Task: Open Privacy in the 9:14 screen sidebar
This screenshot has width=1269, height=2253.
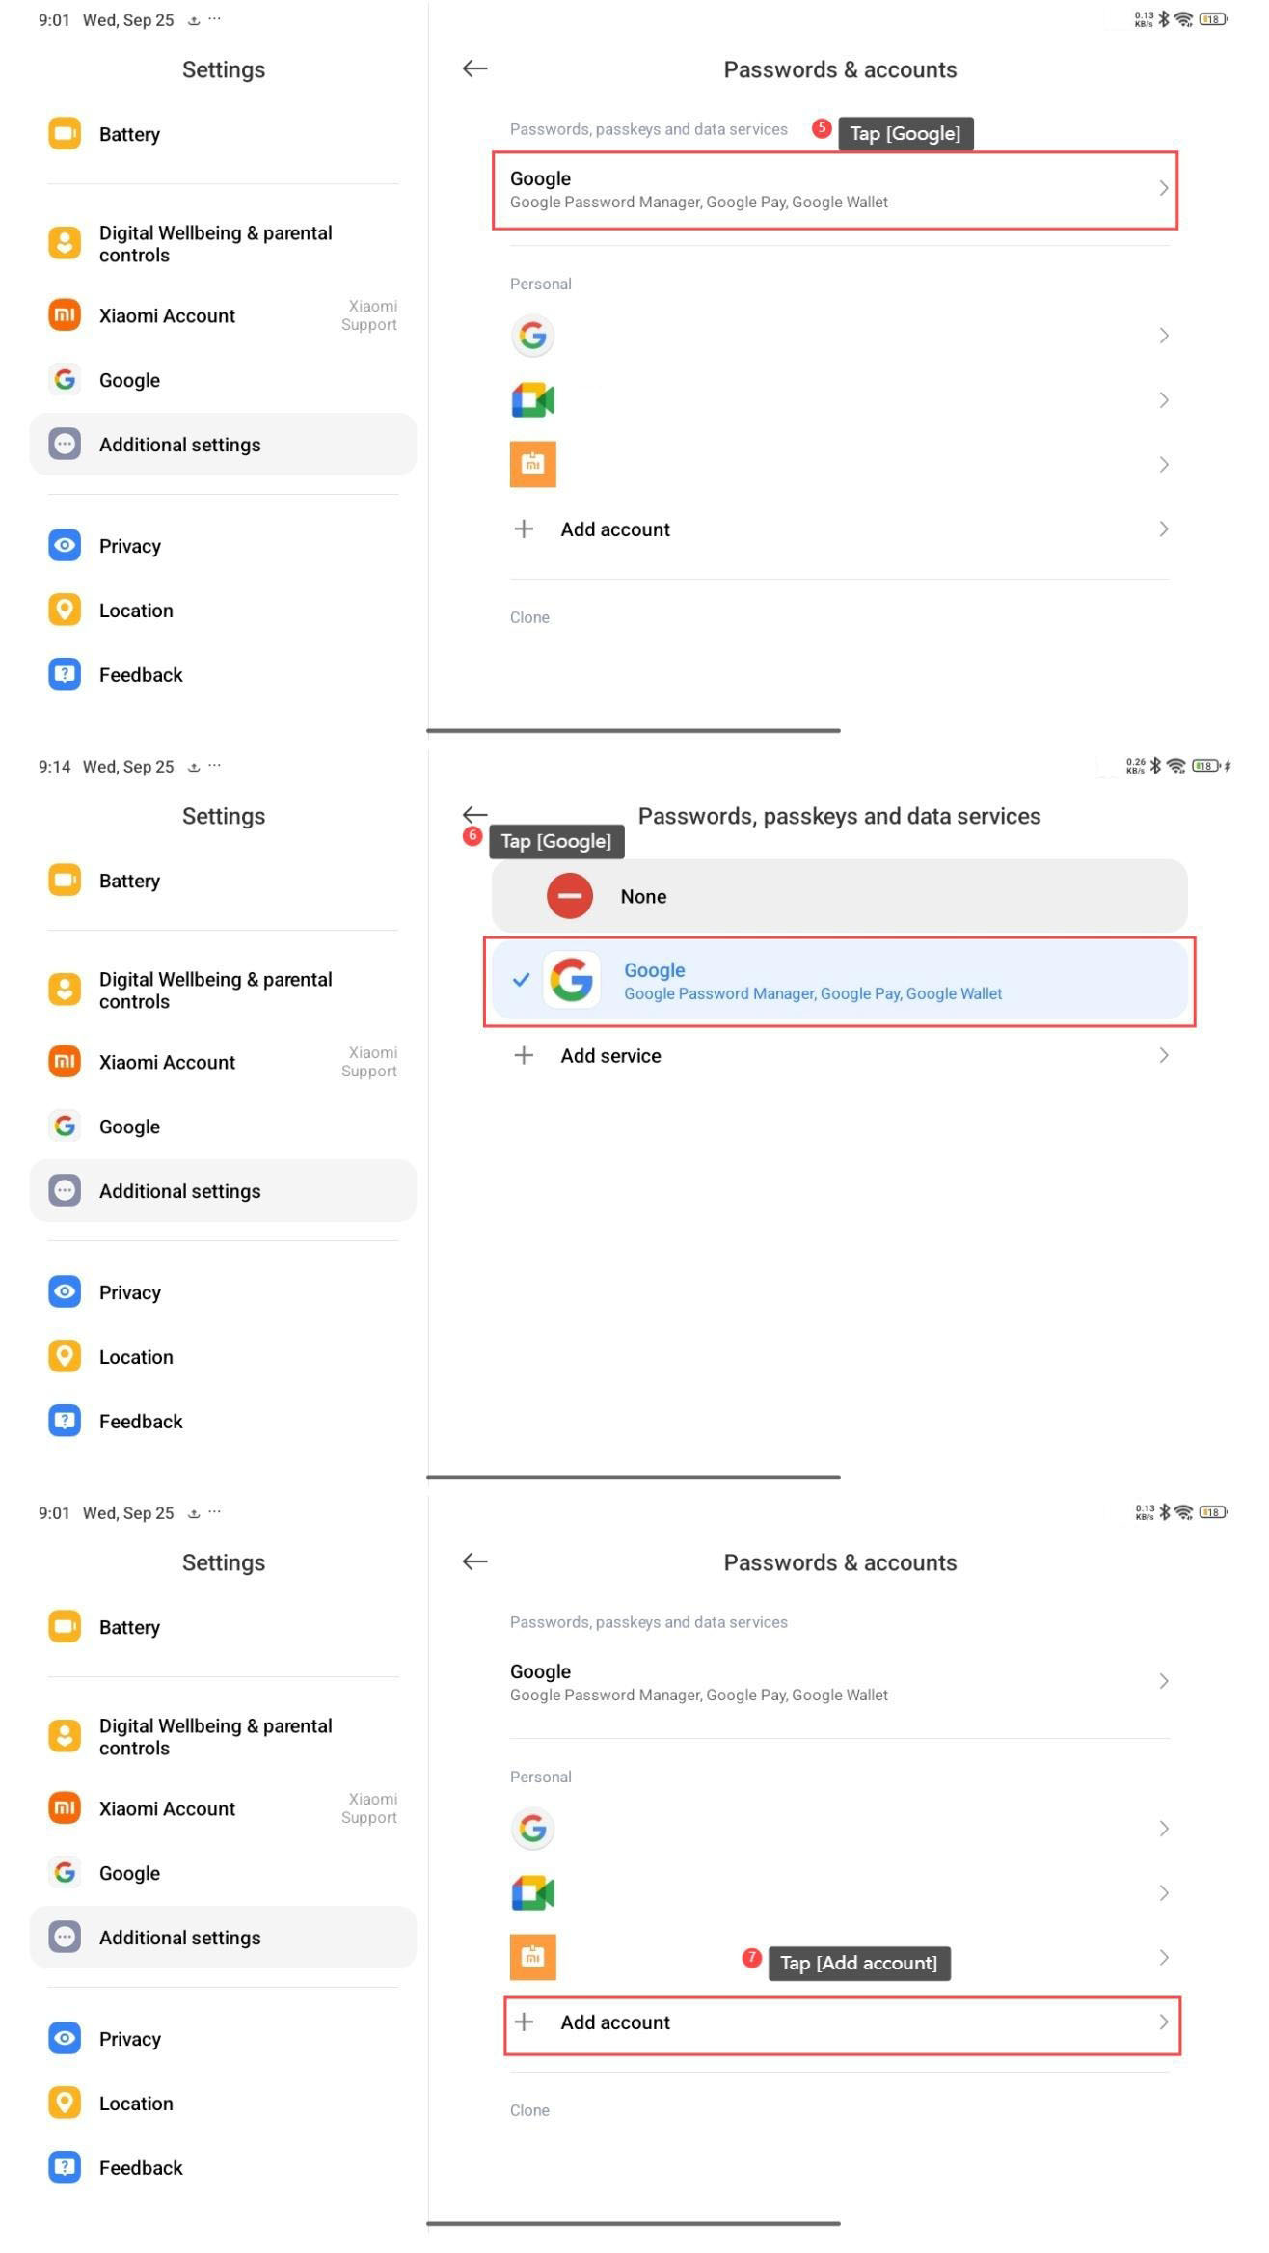Action: [x=130, y=1292]
